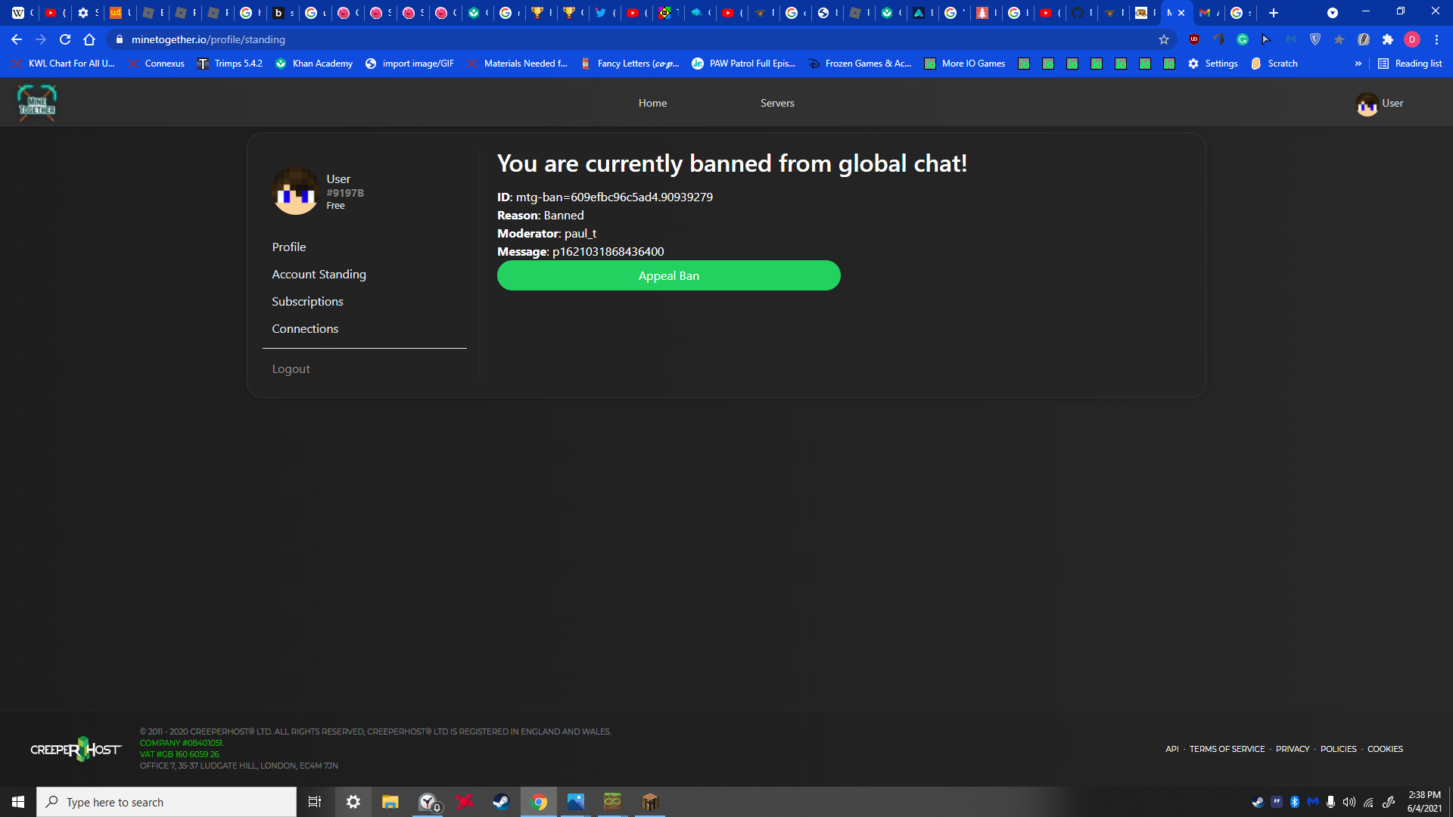
Task: Click Logout in the profile sidebar
Action: pos(291,368)
